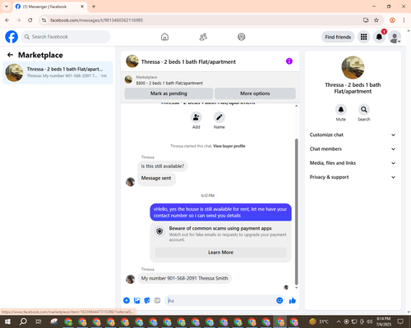Click the chat scrollbar thumb
This screenshot has height=328, width=411.
[x=296, y=212]
